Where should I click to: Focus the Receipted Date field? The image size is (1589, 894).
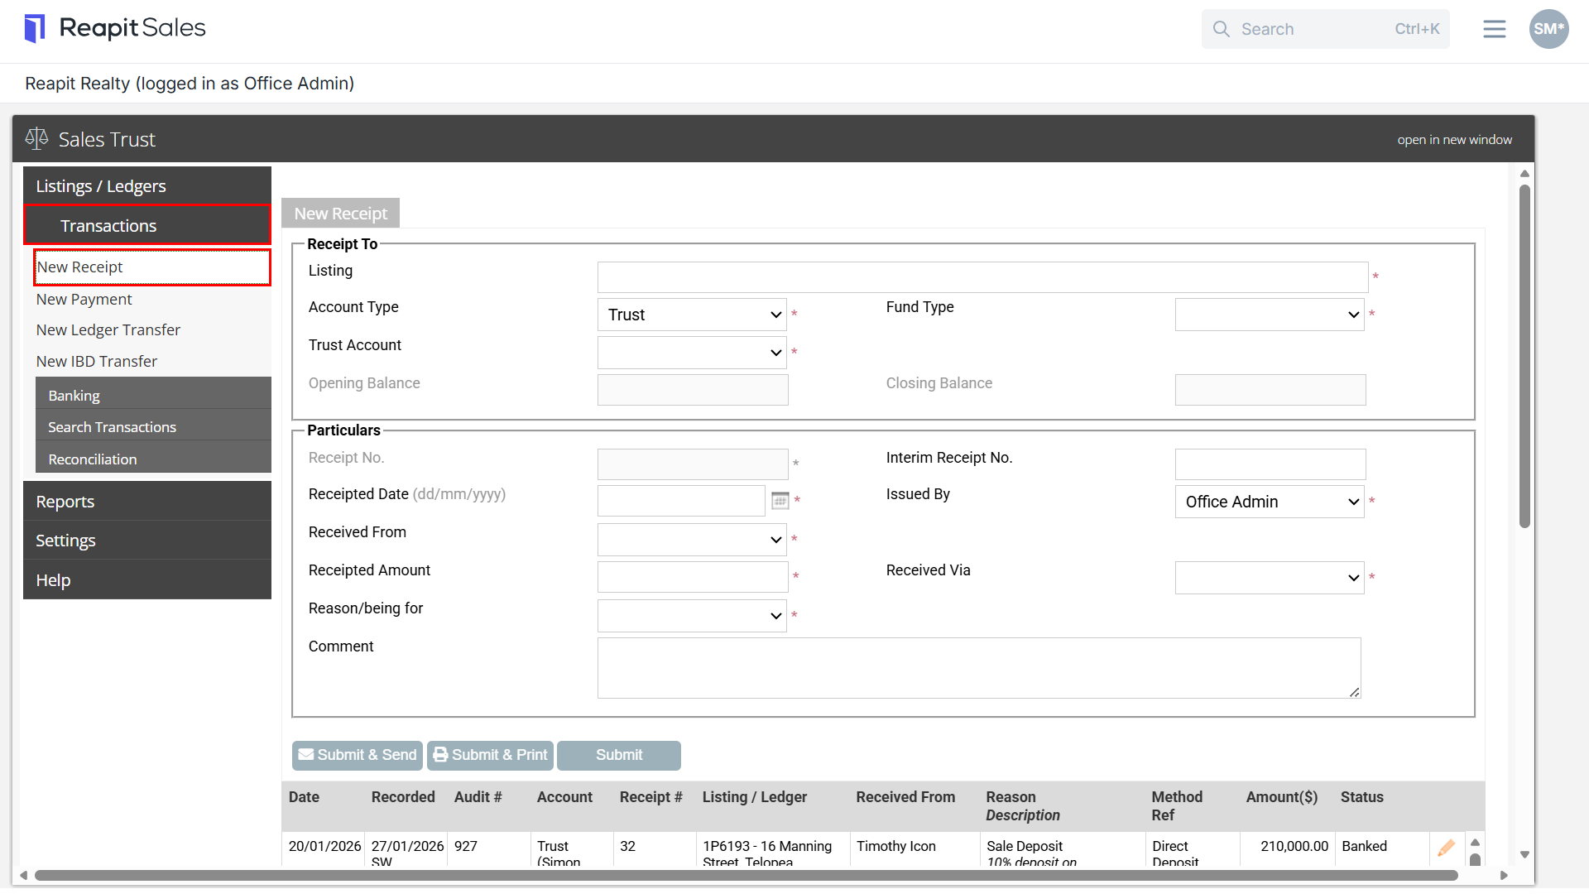coord(681,501)
